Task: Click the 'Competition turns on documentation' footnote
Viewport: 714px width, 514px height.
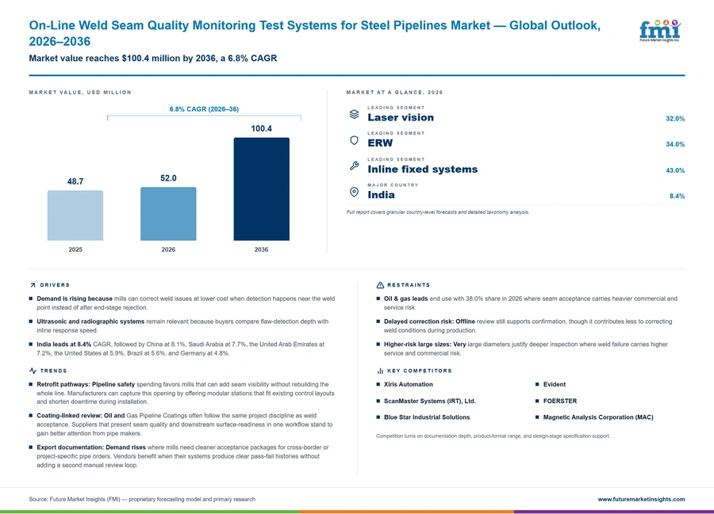Action: pos(493,436)
